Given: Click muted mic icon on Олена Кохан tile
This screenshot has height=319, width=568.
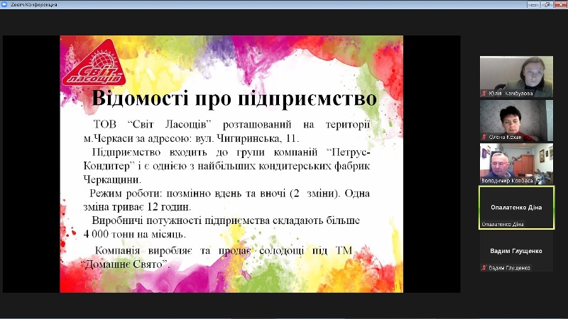Looking at the screenshot, I should [x=484, y=137].
